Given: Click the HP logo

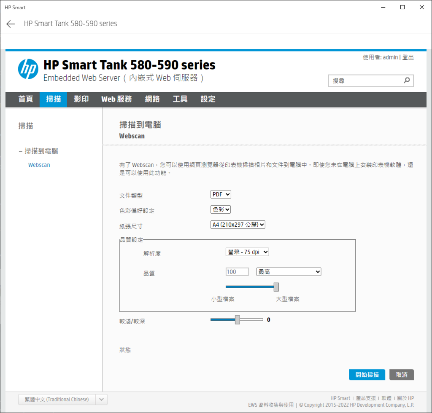Looking at the screenshot, I should pyautogui.click(x=28, y=69).
